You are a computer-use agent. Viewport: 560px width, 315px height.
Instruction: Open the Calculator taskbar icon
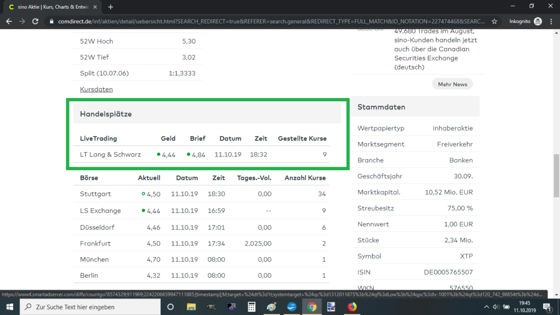tap(252, 307)
